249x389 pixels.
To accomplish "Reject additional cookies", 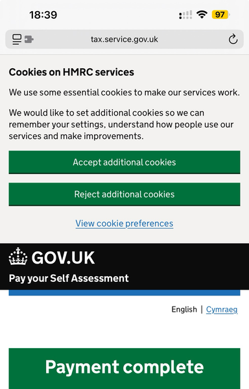I will pyautogui.click(x=124, y=194).
